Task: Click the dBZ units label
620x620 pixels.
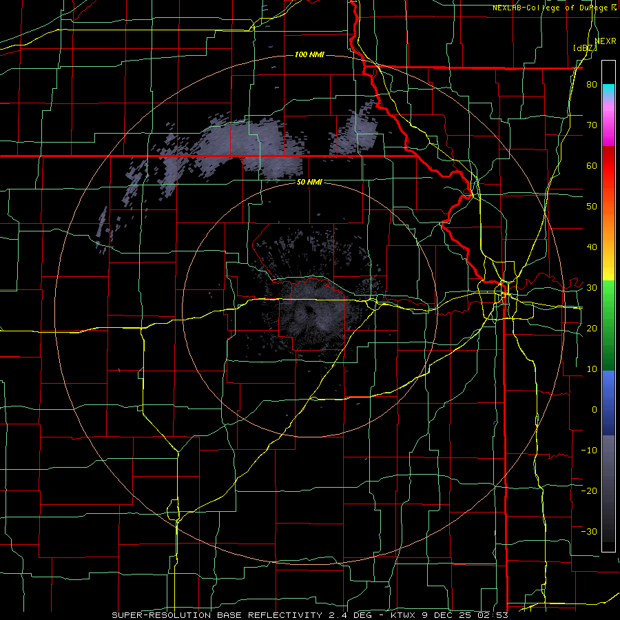Action: coord(585,48)
